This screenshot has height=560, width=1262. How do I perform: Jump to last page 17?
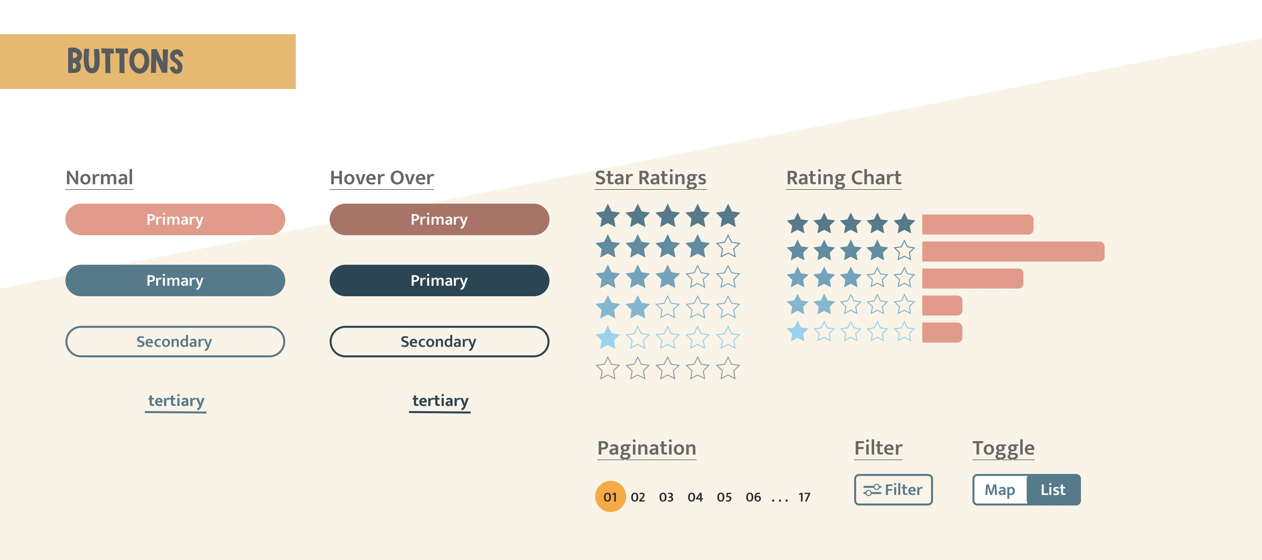pyautogui.click(x=804, y=497)
